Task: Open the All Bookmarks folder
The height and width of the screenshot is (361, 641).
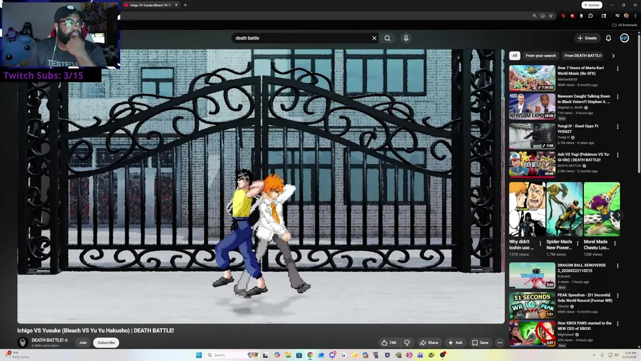Action: pyautogui.click(x=624, y=25)
